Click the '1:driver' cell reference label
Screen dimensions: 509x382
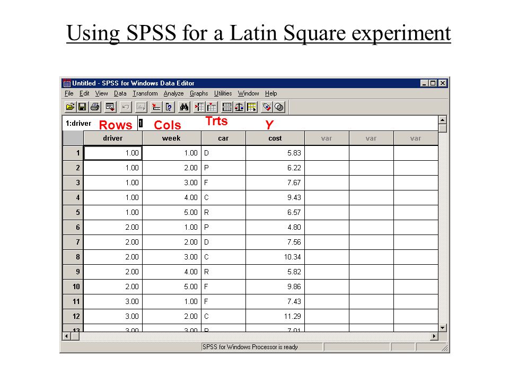click(x=78, y=124)
